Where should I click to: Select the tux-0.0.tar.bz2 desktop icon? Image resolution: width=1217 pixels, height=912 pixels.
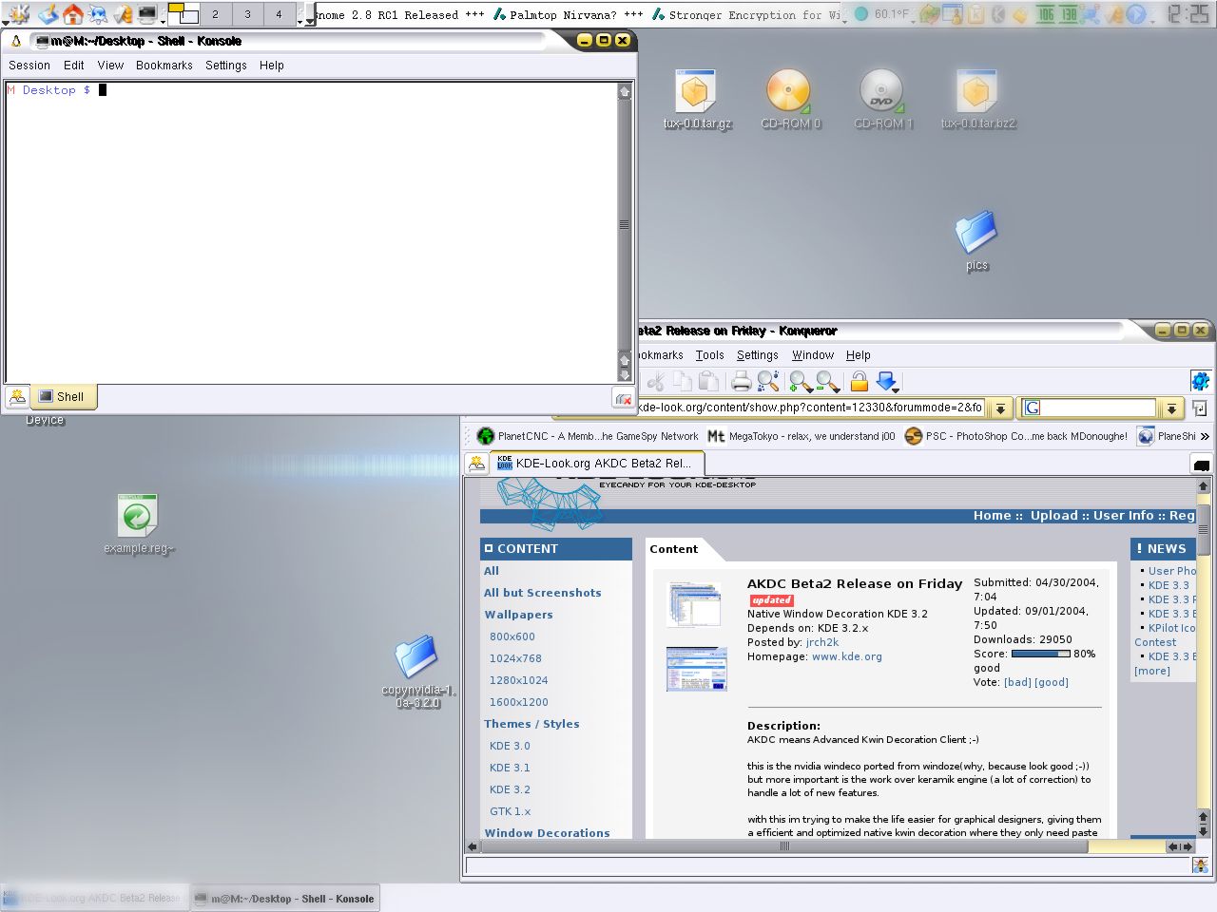click(x=977, y=100)
